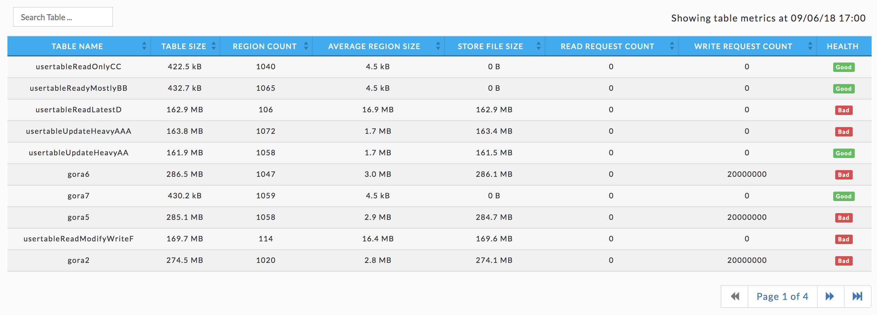Select table gora6

pyautogui.click(x=79, y=174)
